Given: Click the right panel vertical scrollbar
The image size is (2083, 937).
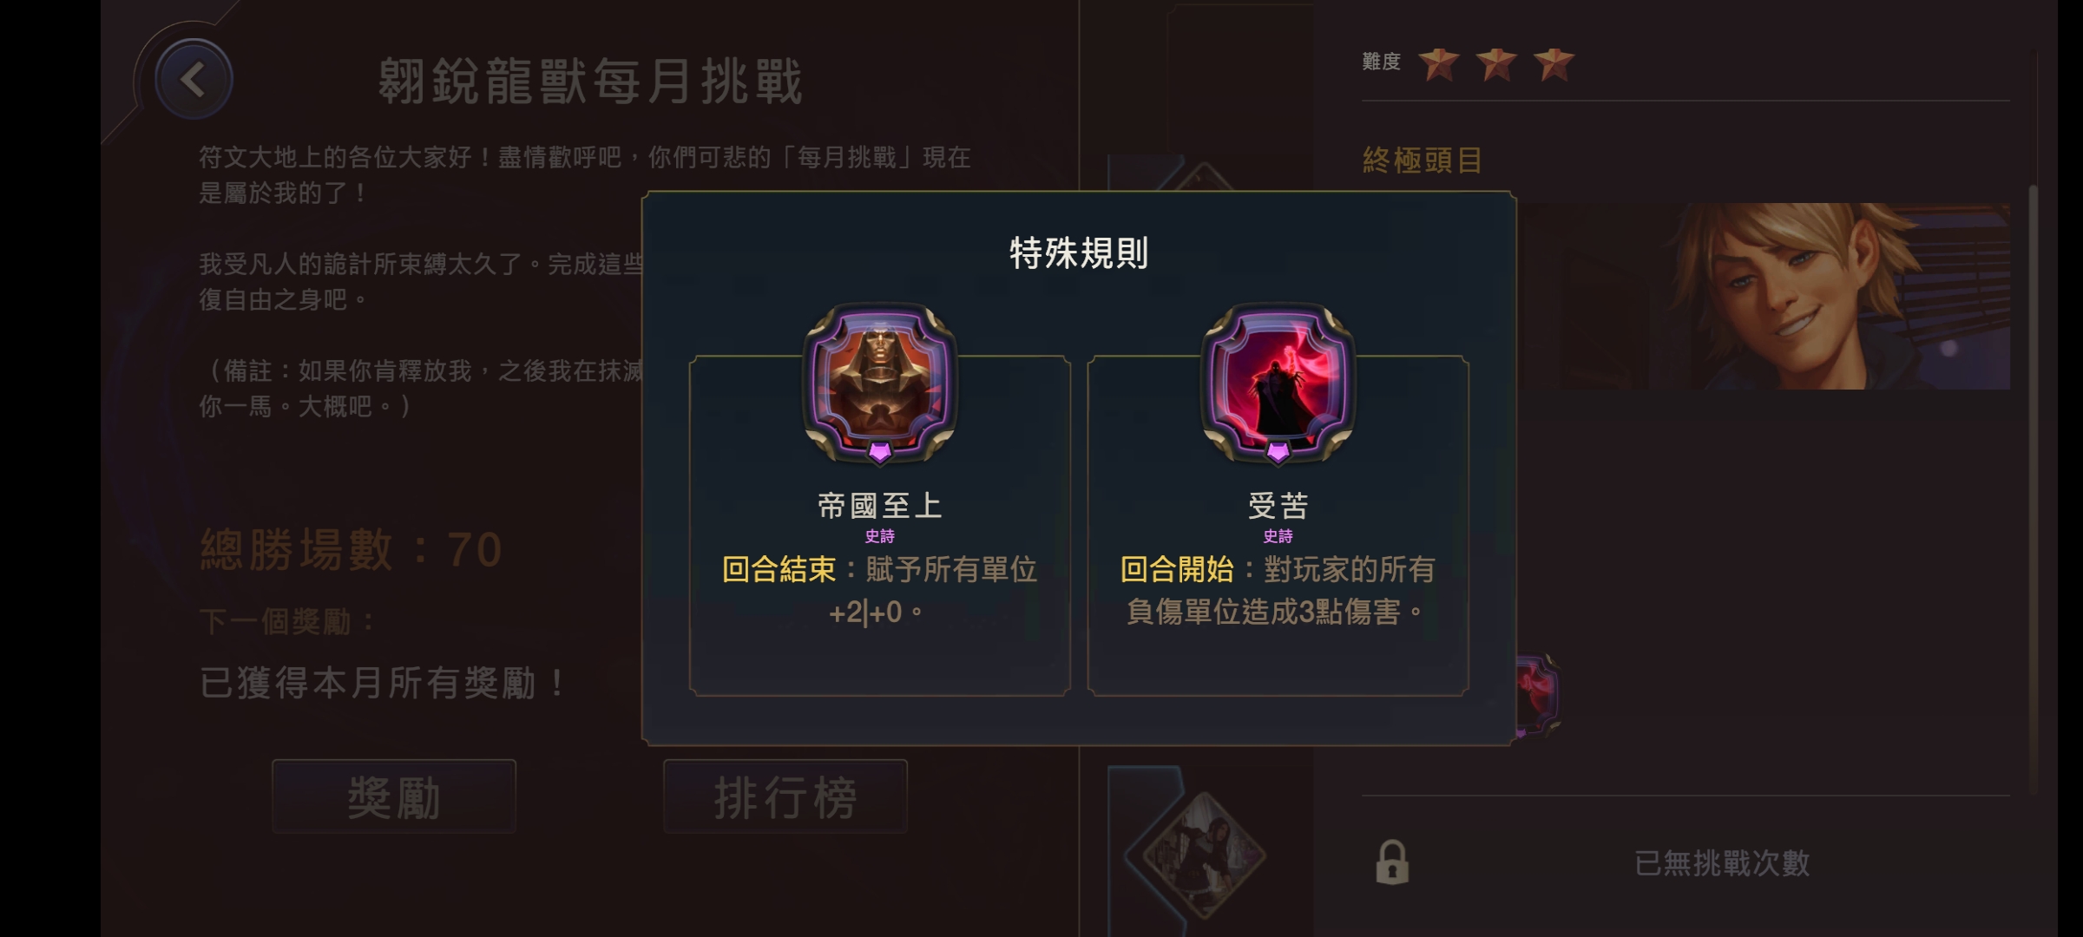Looking at the screenshot, I should tap(2033, 489).
